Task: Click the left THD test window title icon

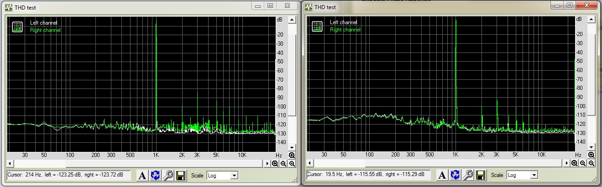Action: (9, 7)
